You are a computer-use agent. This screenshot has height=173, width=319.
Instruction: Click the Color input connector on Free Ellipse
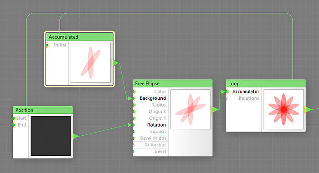(x=134, y=92)
